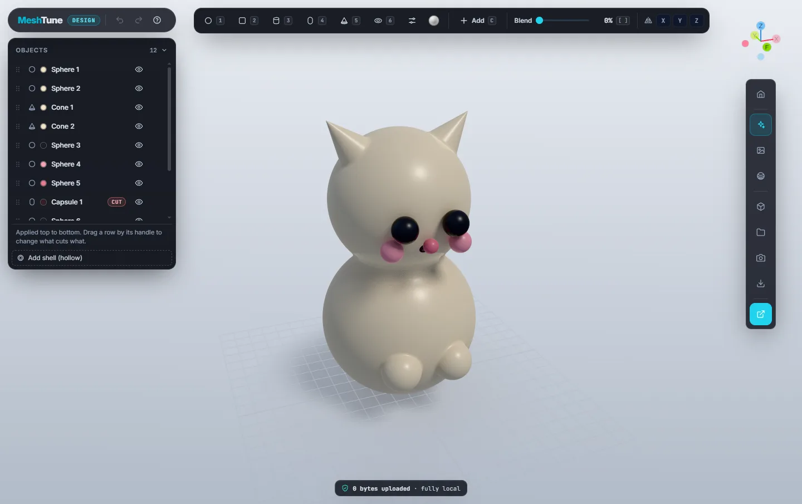Hide Sphere 1 with its eye icon
This screenshot has width=802, height=504.
coord(139,70)
